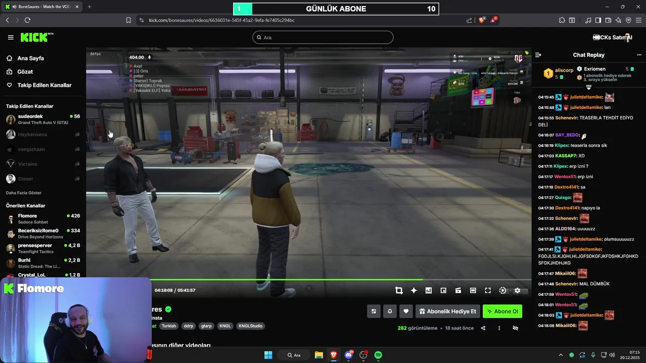646x363 pixels.
Task: Expand Daha Fazla Göster list
Action: coord(24,193)
